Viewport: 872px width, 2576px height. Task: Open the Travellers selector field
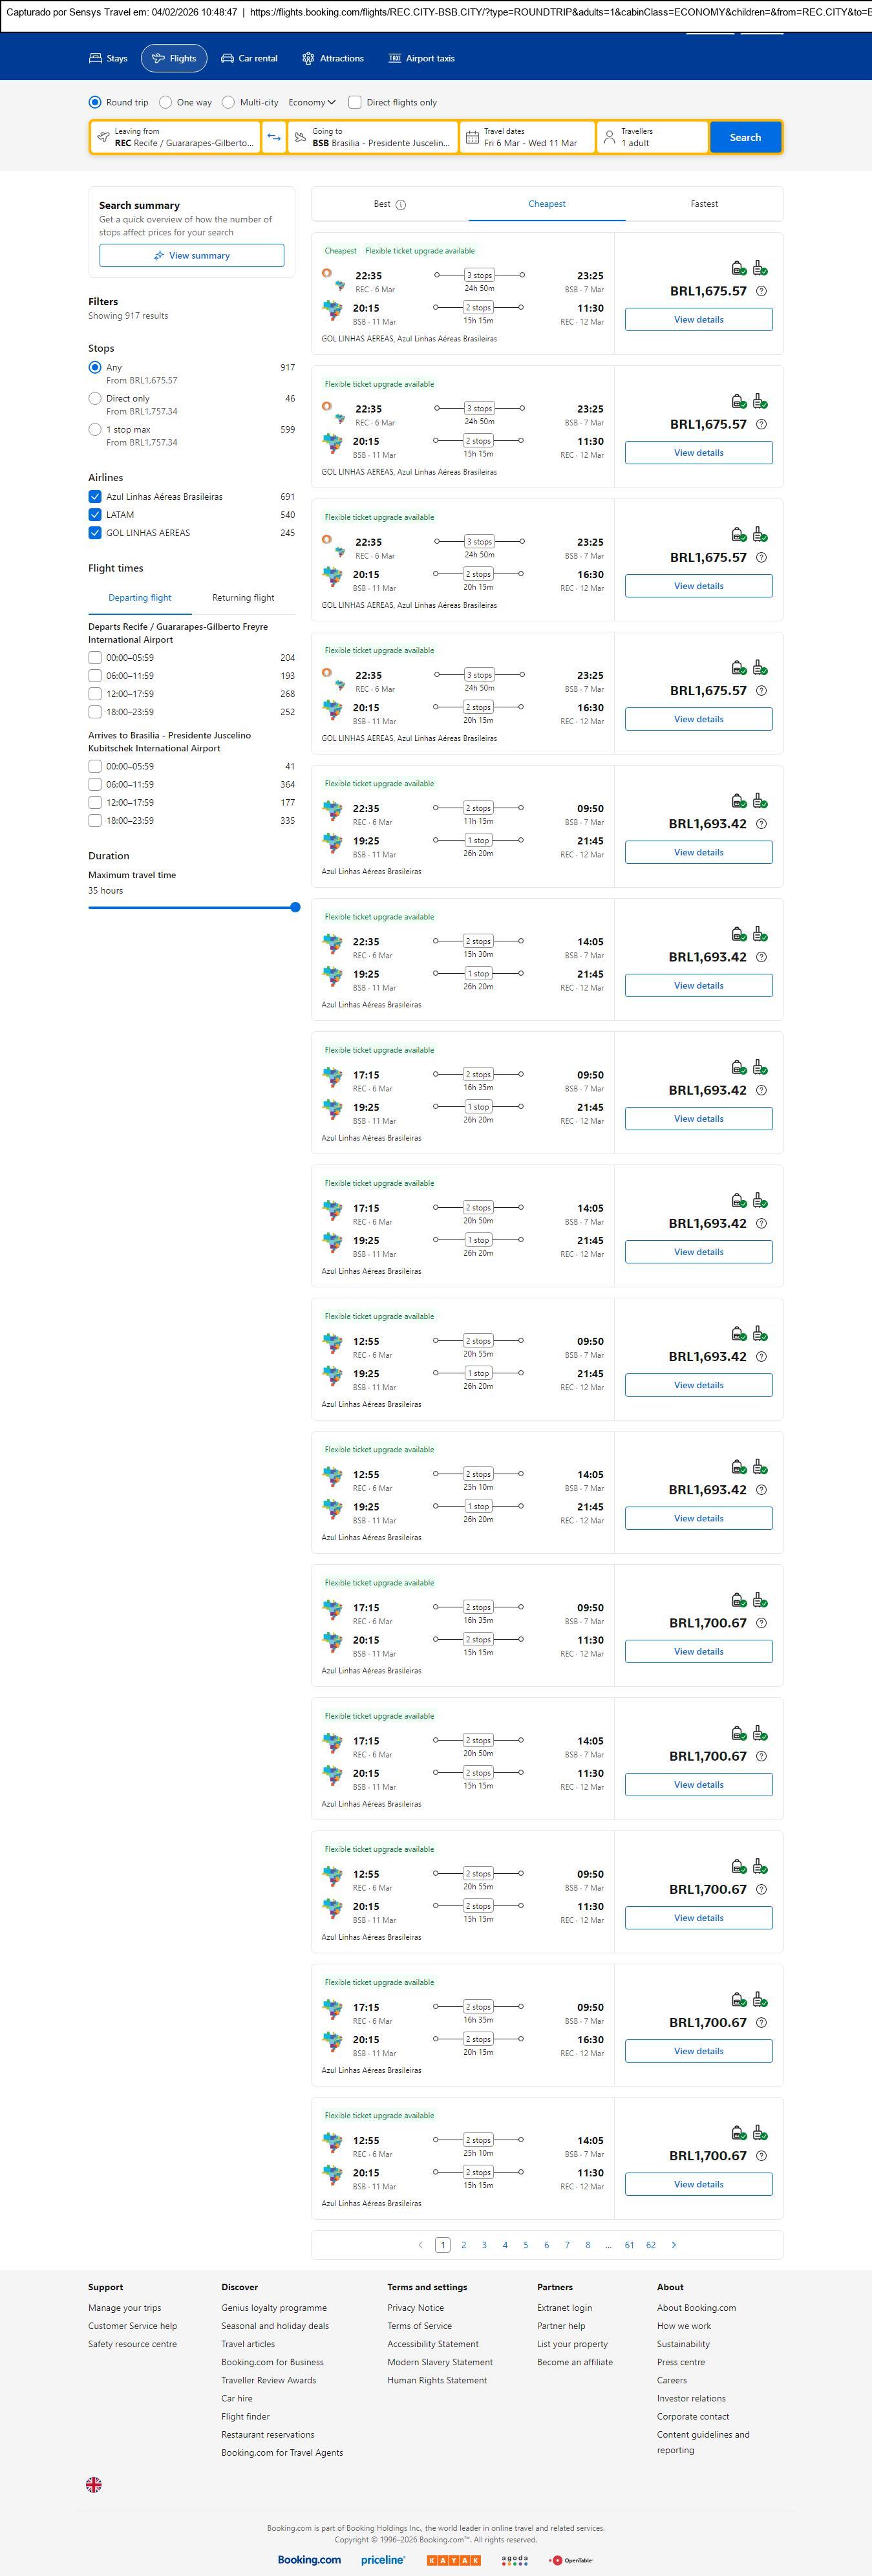[x=652, y=137]
